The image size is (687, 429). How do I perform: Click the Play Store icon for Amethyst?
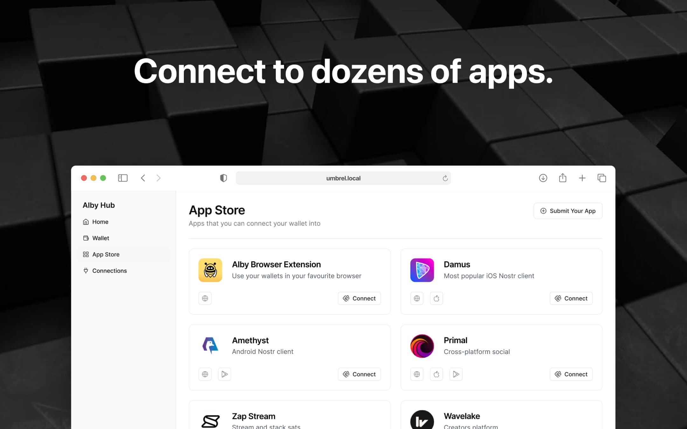225,374
